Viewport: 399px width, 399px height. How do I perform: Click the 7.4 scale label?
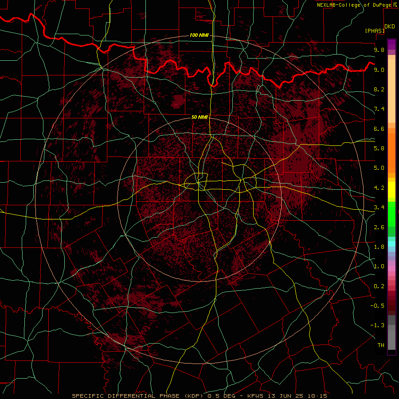tap(379, 109)
